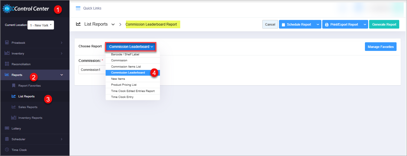
Task: Choose Time Clock Edited Entries Report
Action: tap(133, 91)
